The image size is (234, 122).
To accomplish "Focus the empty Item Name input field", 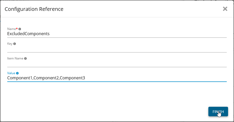I will click(116, 63).
